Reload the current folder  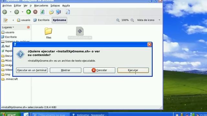[42, 12]
